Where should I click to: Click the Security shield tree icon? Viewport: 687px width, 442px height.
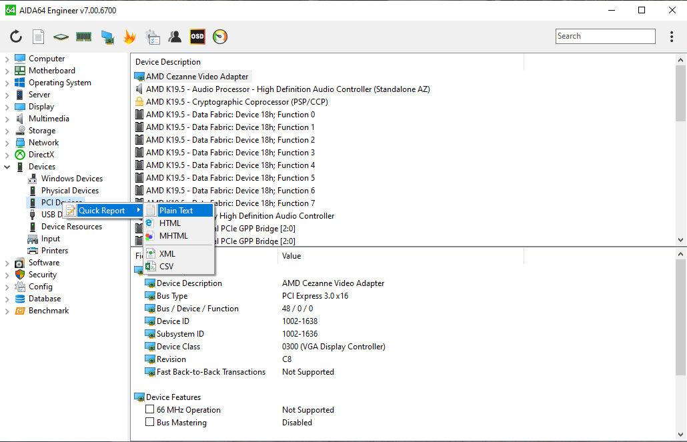pos(20,274)
